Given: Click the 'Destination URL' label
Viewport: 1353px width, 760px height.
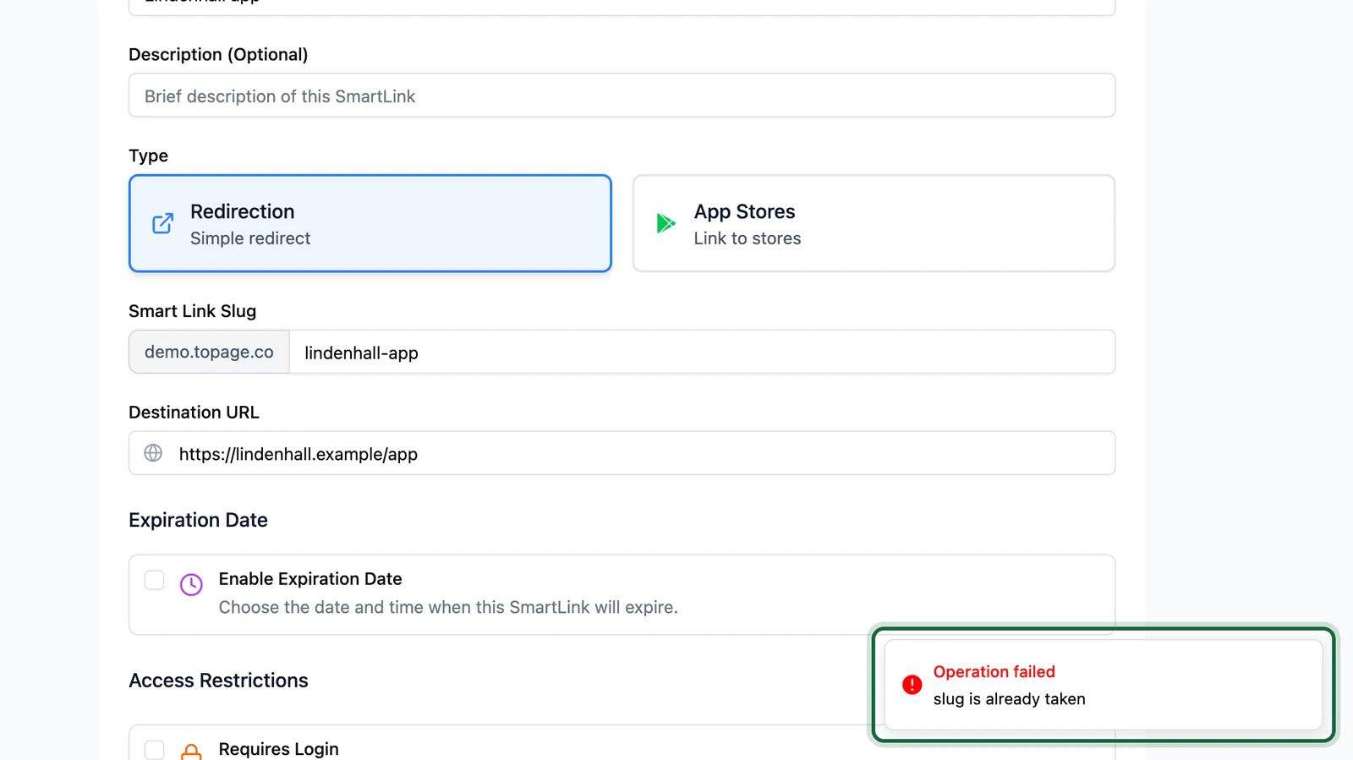Looking at the screenshot, I should pos(194,413).
